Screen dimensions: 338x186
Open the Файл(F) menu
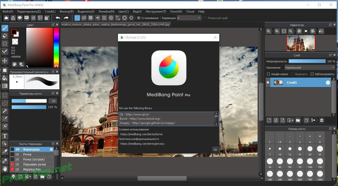click(8, 12)
